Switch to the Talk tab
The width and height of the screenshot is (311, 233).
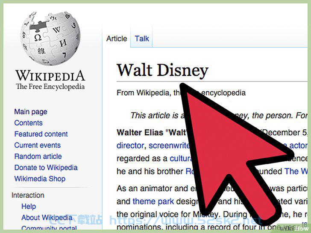[x=142, y=38]
